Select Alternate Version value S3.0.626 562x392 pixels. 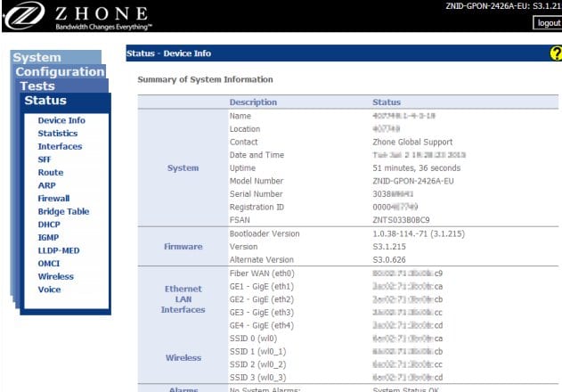[389, 259]
